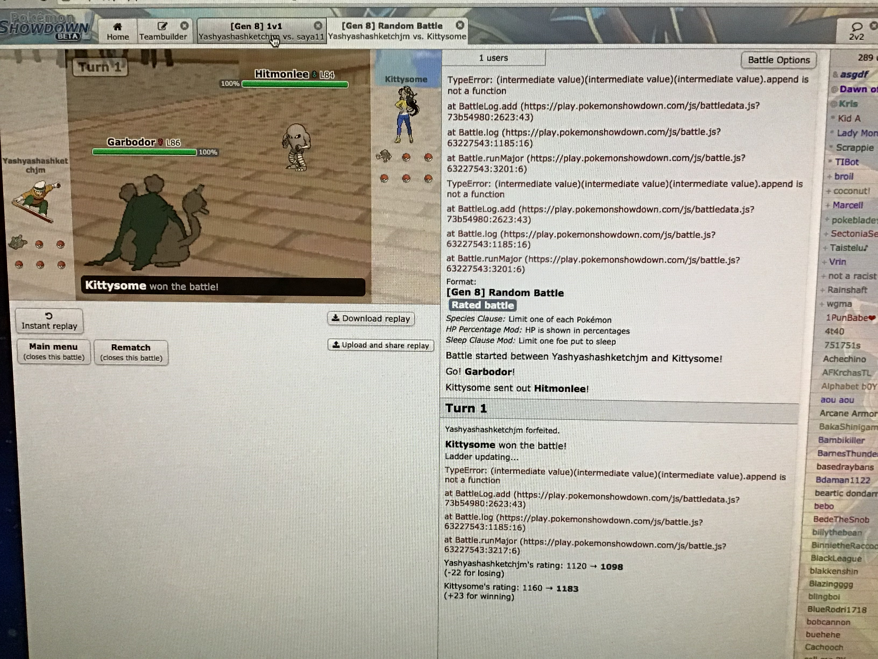Click the Home house icon
This screenshot has width=878, height=659.
(x=118, y=27)
